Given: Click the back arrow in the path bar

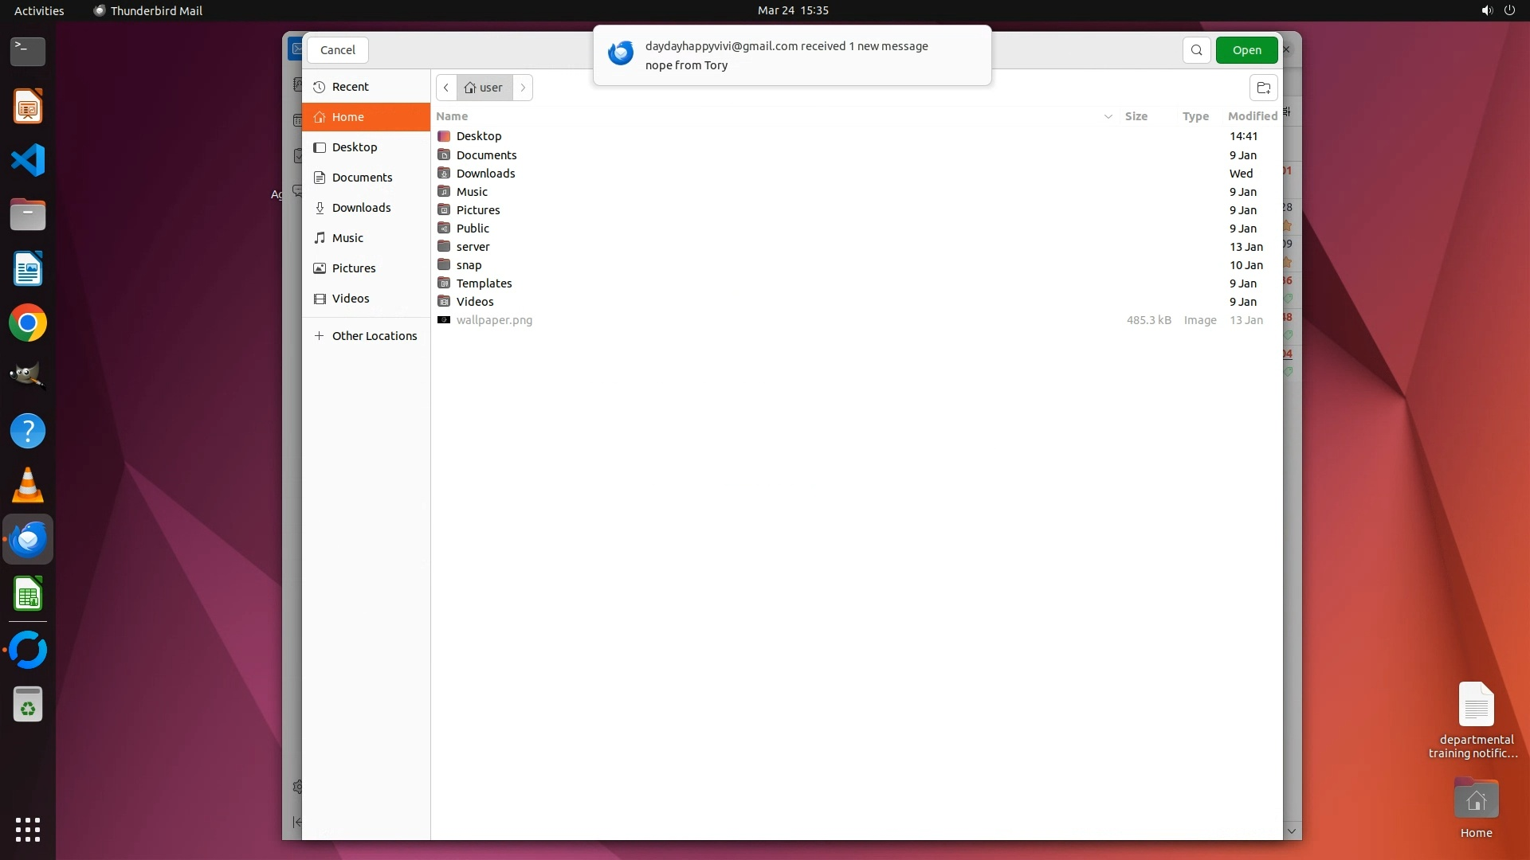Looking at the screenshot, I should tap(446, 88).
